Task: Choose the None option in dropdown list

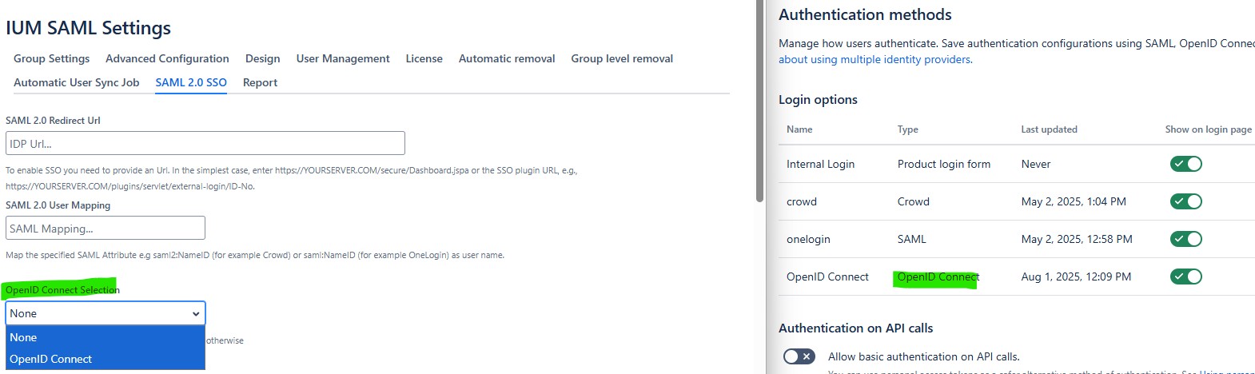Action: (106, 337)
